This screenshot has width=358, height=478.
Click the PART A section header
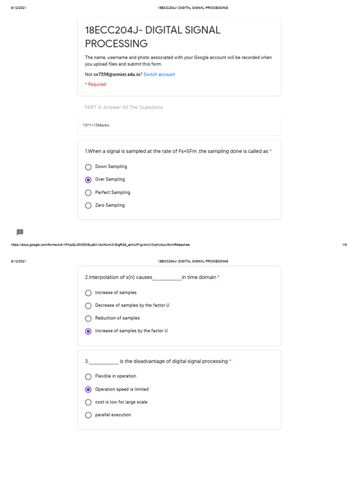click(x=124, y=107)
